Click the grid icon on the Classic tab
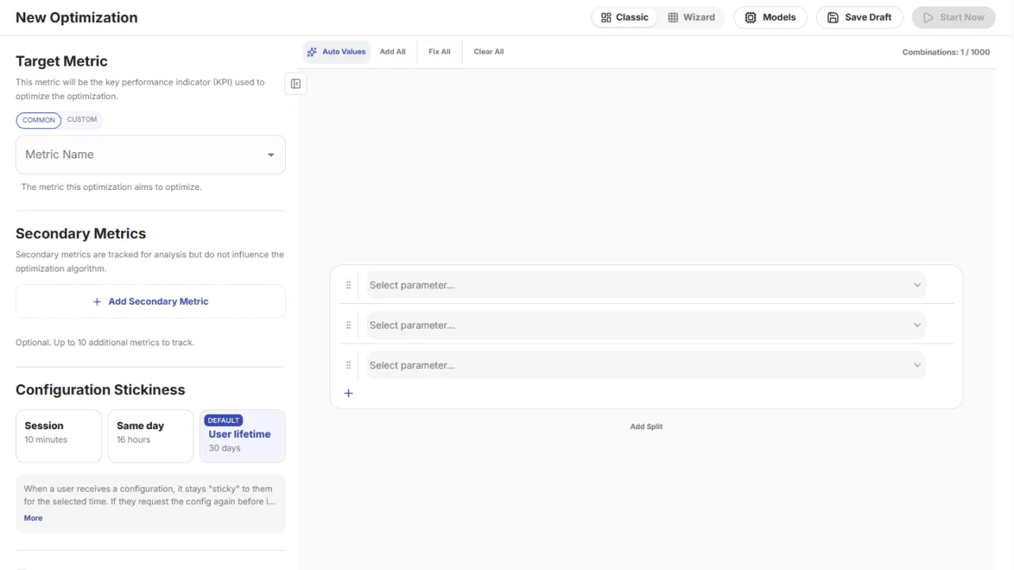 (606, 17)
